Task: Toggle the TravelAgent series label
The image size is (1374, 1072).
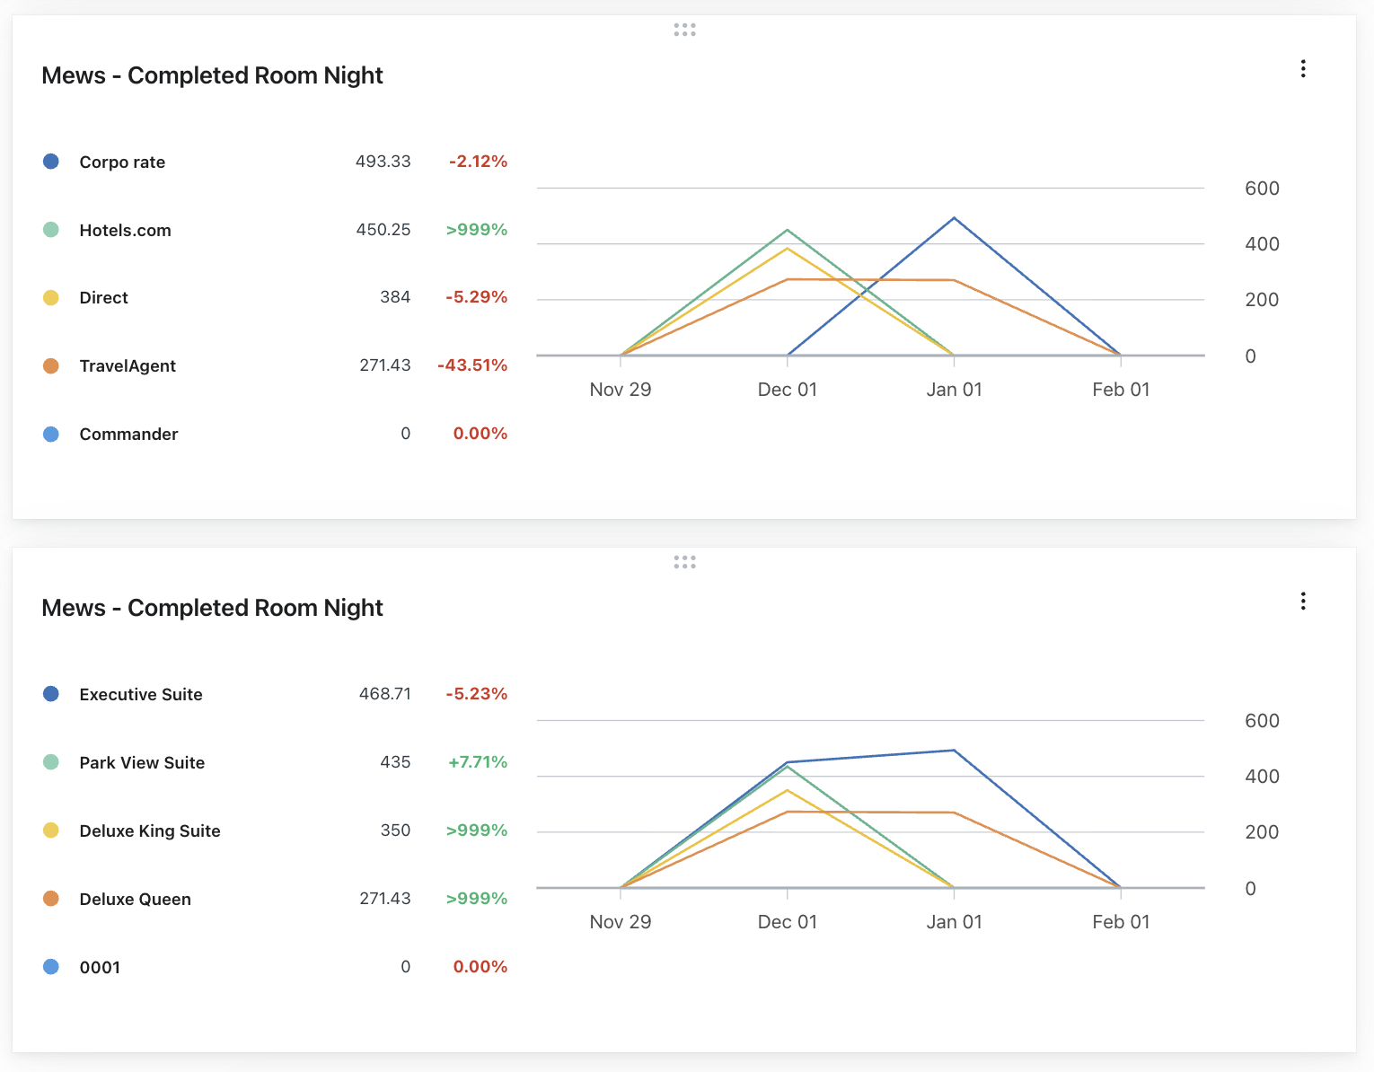Action: [128, 366]
